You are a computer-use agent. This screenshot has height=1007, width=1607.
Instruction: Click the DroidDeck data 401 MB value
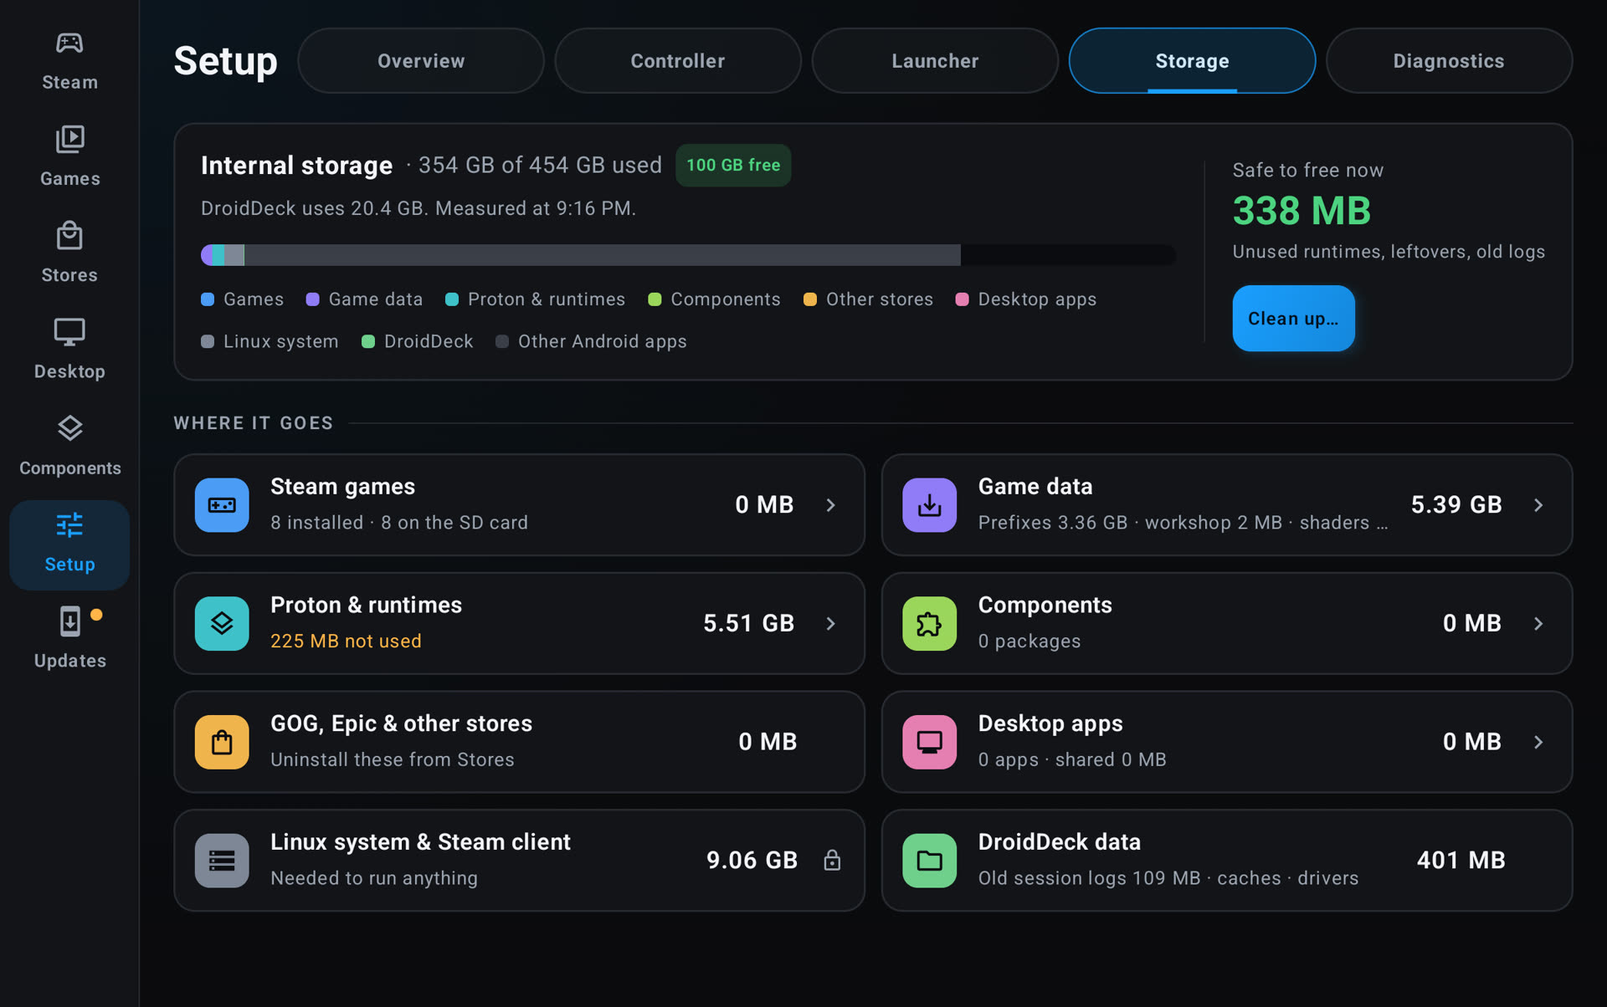[1461, 861]
